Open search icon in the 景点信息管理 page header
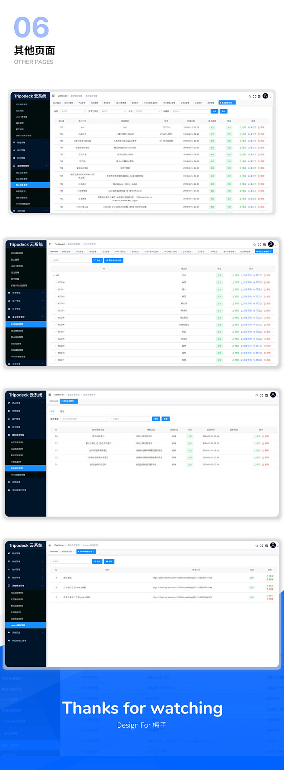 click(x=249, y=96)
